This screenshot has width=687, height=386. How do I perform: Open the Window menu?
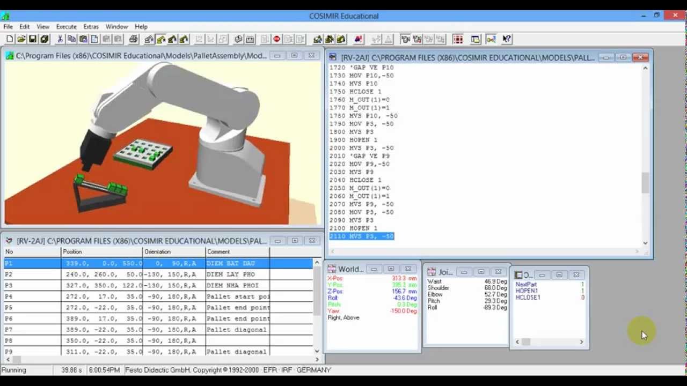(116, 26)
